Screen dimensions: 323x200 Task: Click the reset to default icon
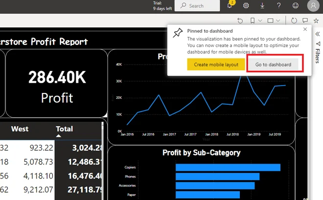pyautogui.click(x=240, y=21)
